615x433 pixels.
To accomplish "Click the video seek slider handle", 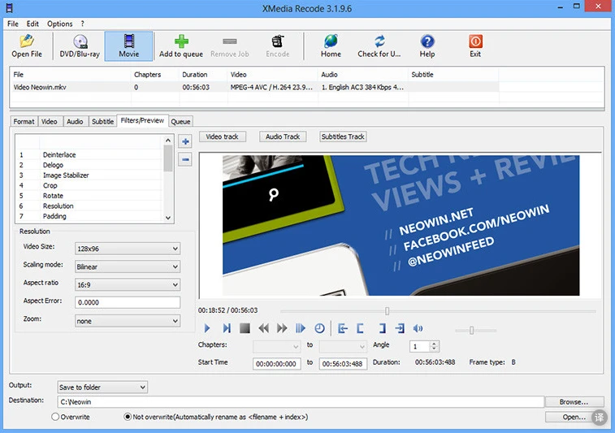I will [387, 310].
